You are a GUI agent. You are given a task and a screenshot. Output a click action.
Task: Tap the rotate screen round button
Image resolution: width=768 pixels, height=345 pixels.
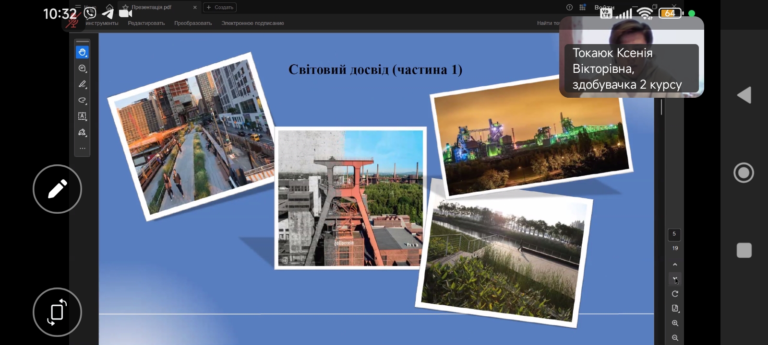tap(57, 312)
